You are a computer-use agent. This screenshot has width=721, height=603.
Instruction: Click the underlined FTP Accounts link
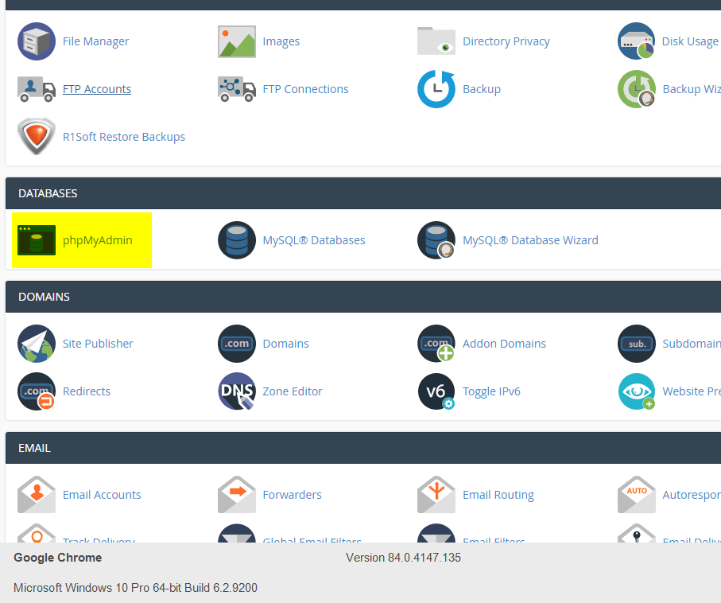tap(96, 89)
